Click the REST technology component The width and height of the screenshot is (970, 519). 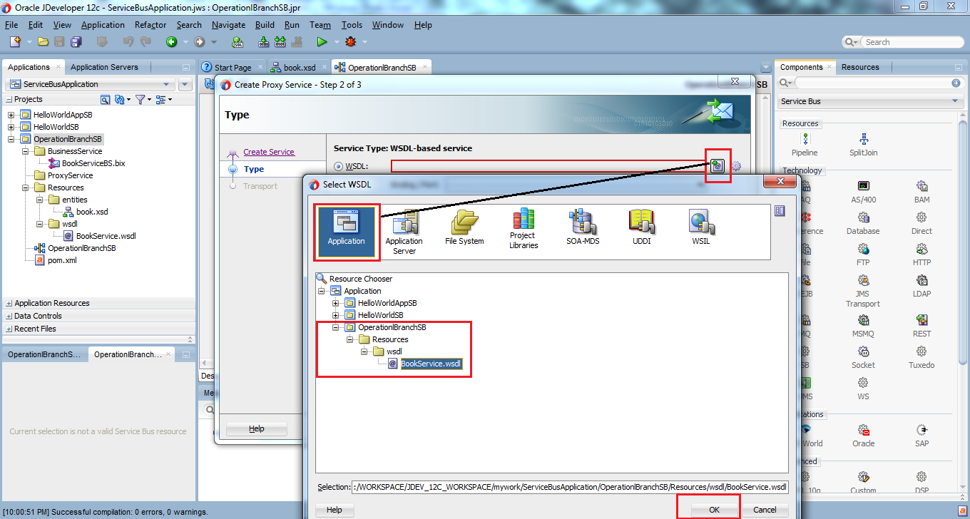coord(921,326)
